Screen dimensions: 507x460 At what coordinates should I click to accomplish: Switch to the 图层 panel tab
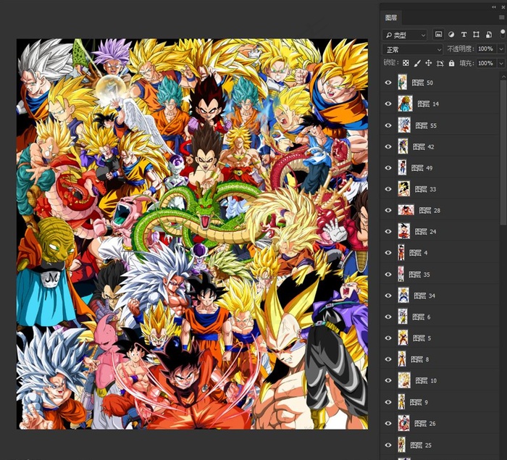[x=391, y=17]
